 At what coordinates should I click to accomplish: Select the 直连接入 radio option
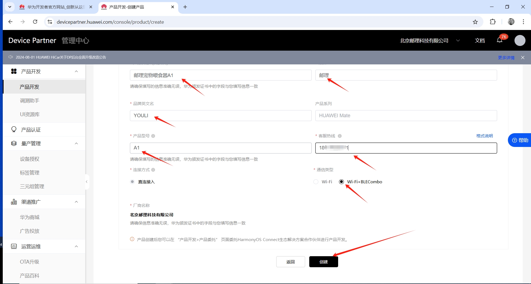click(x=132, y=182)
